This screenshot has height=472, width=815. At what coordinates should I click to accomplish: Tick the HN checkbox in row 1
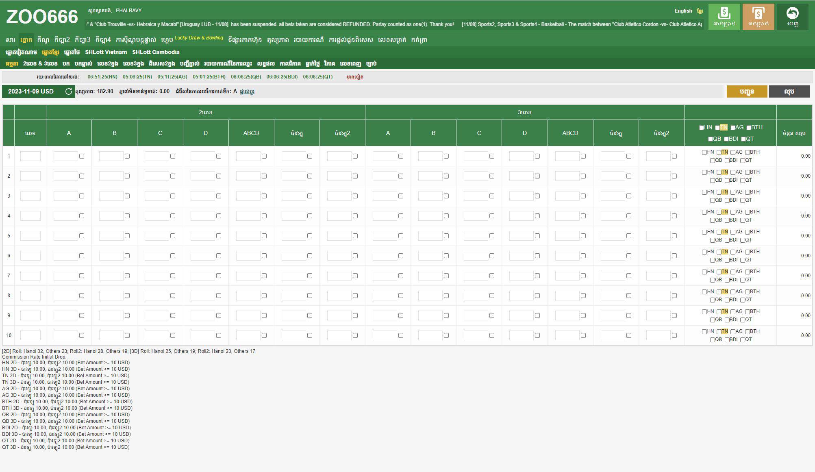[x=704, y=152]
